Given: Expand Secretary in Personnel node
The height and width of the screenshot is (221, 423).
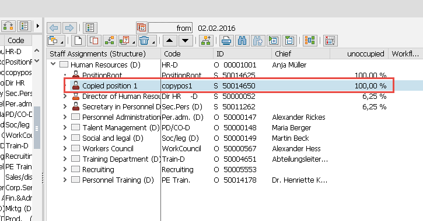Looking at the screenshot, I should (65, 106).
